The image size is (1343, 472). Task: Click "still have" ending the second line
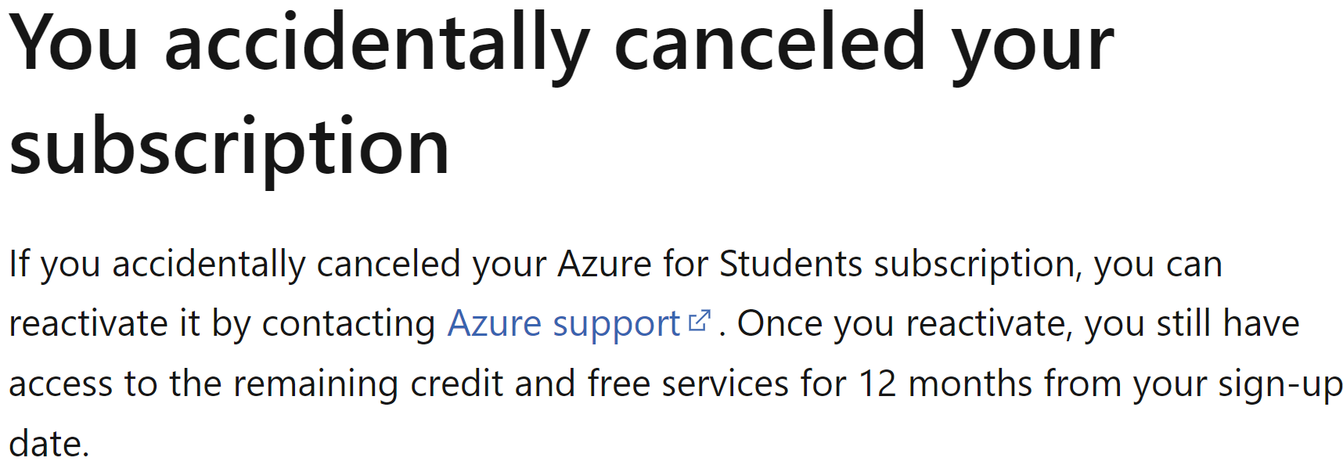1228,324
